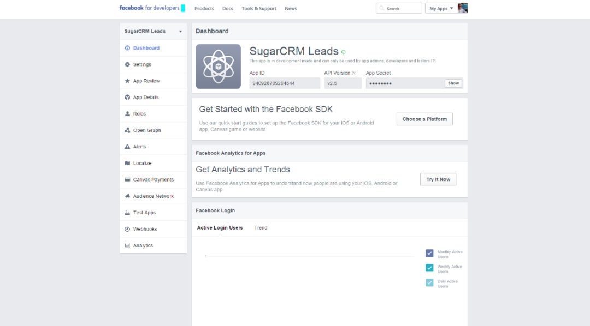Select the Alerts warning triangle icon
Screen dimensions: 590x326
(127, 147)
